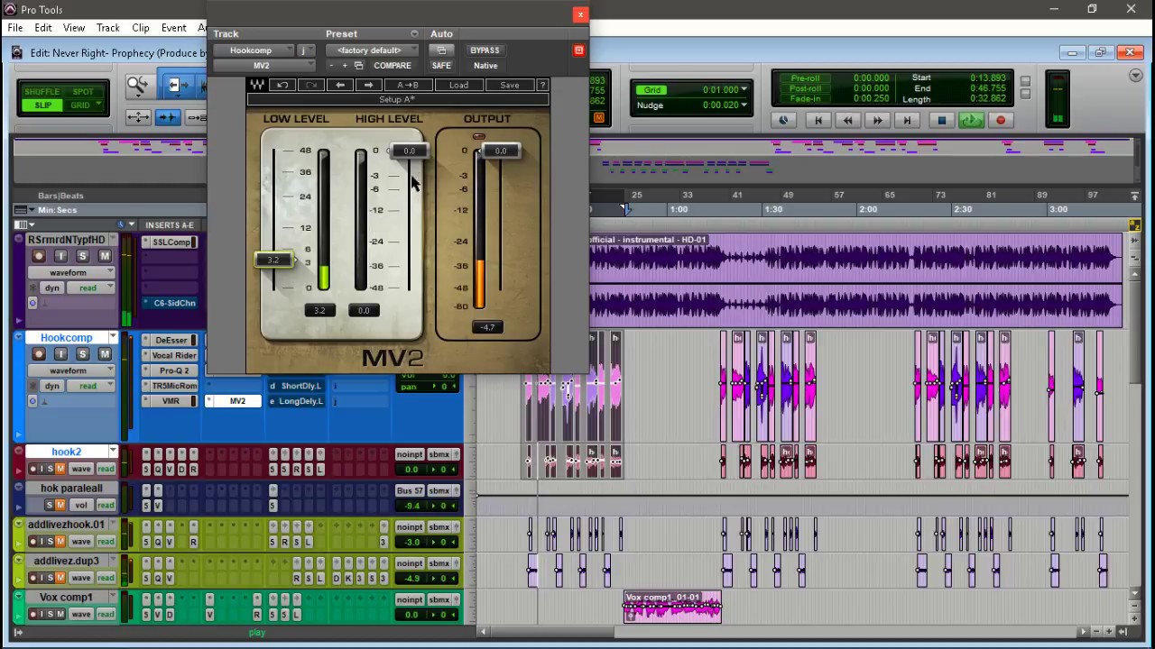This screenshot has height=649, width=1155.
Task: Go to end of session
Action: click(907, 120)
